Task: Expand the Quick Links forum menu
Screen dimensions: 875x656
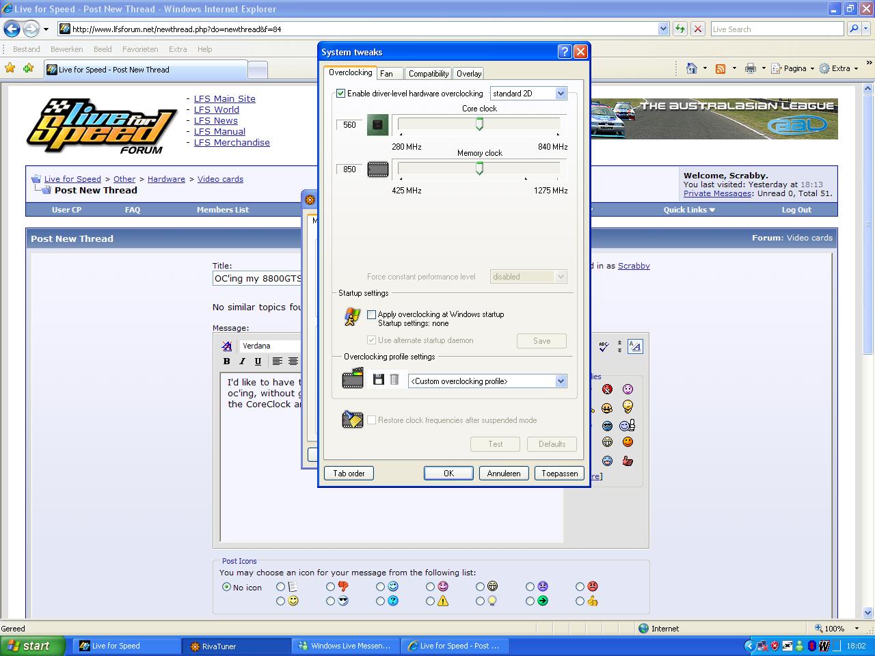Action: [689, 210]
